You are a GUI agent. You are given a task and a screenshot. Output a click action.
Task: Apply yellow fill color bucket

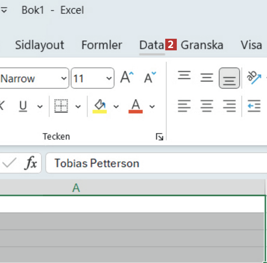[x=99, y=106]
